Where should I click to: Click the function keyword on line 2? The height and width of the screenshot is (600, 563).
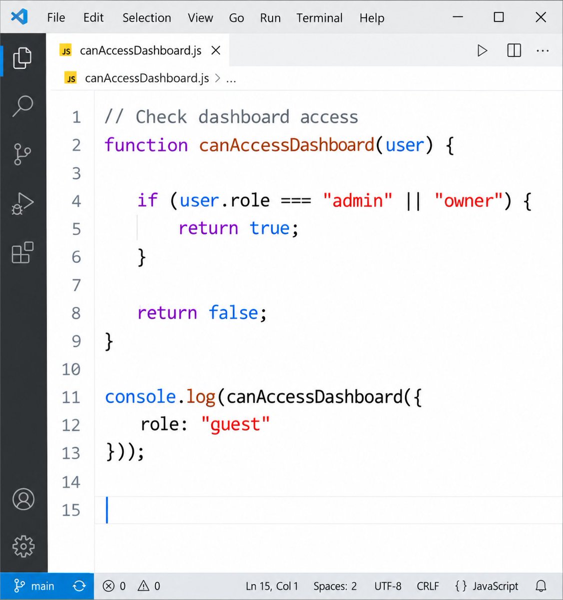pyautogui.click(x=146, y=145)
